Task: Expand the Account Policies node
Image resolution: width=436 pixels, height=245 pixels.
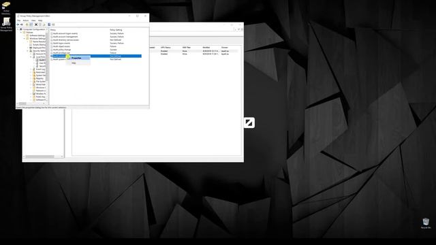Action: 31,54
